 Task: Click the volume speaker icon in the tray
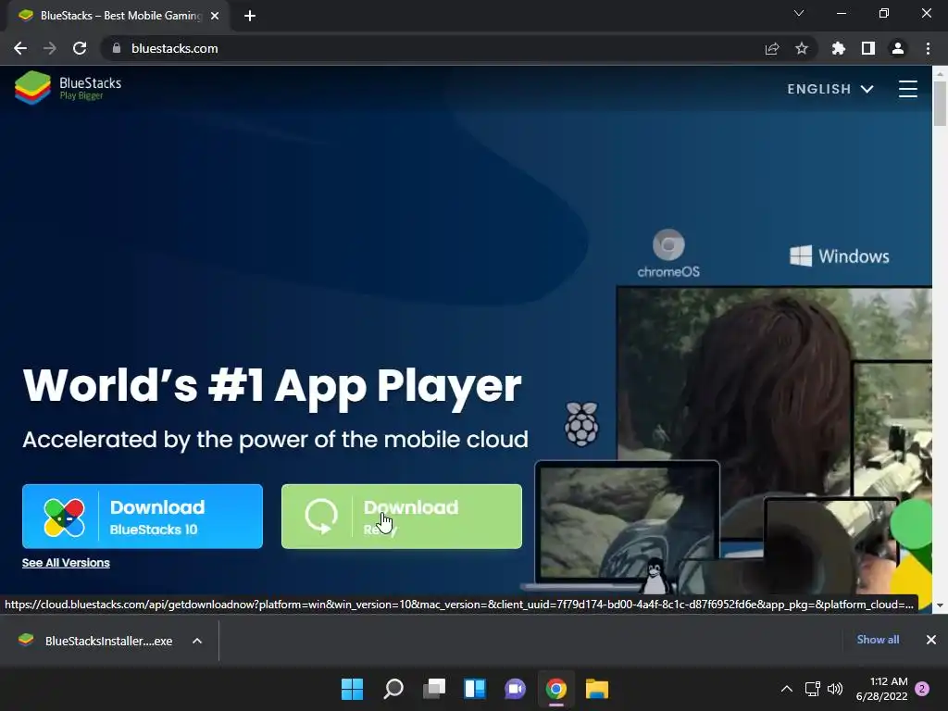pyautogui.click(x=835, y=689)
